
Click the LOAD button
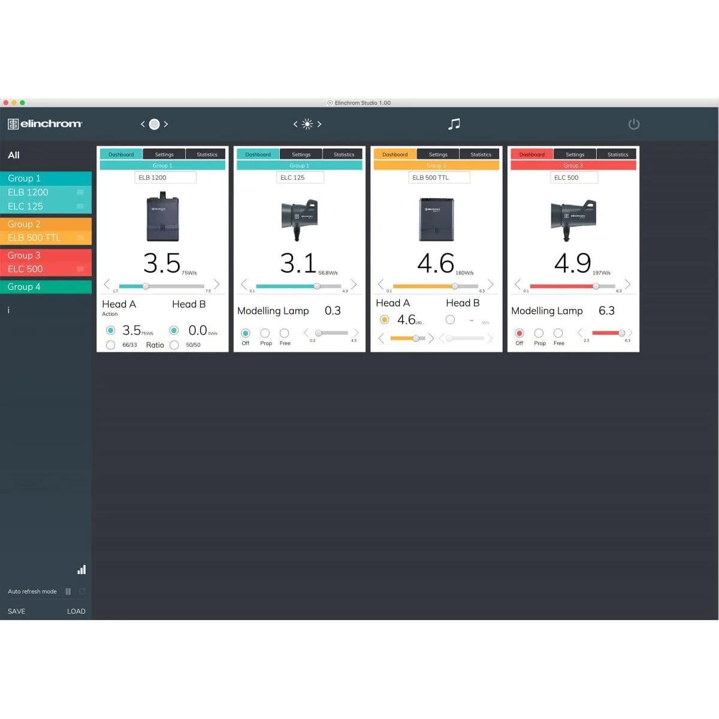pos(76,611)
